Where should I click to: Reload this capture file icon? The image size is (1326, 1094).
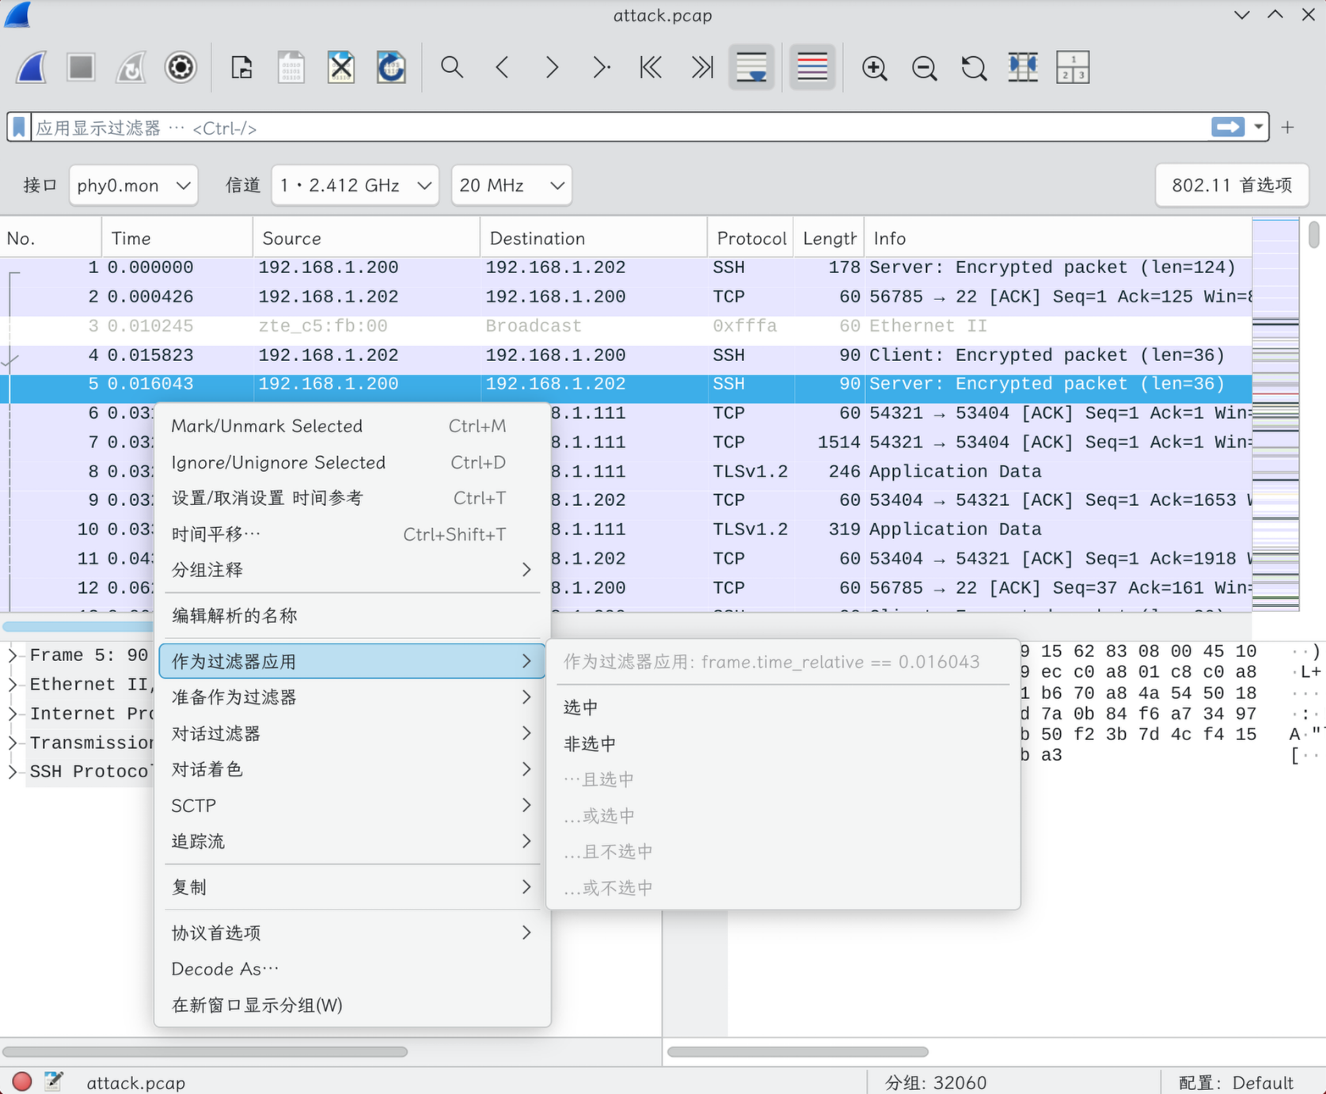click(391, 67)
